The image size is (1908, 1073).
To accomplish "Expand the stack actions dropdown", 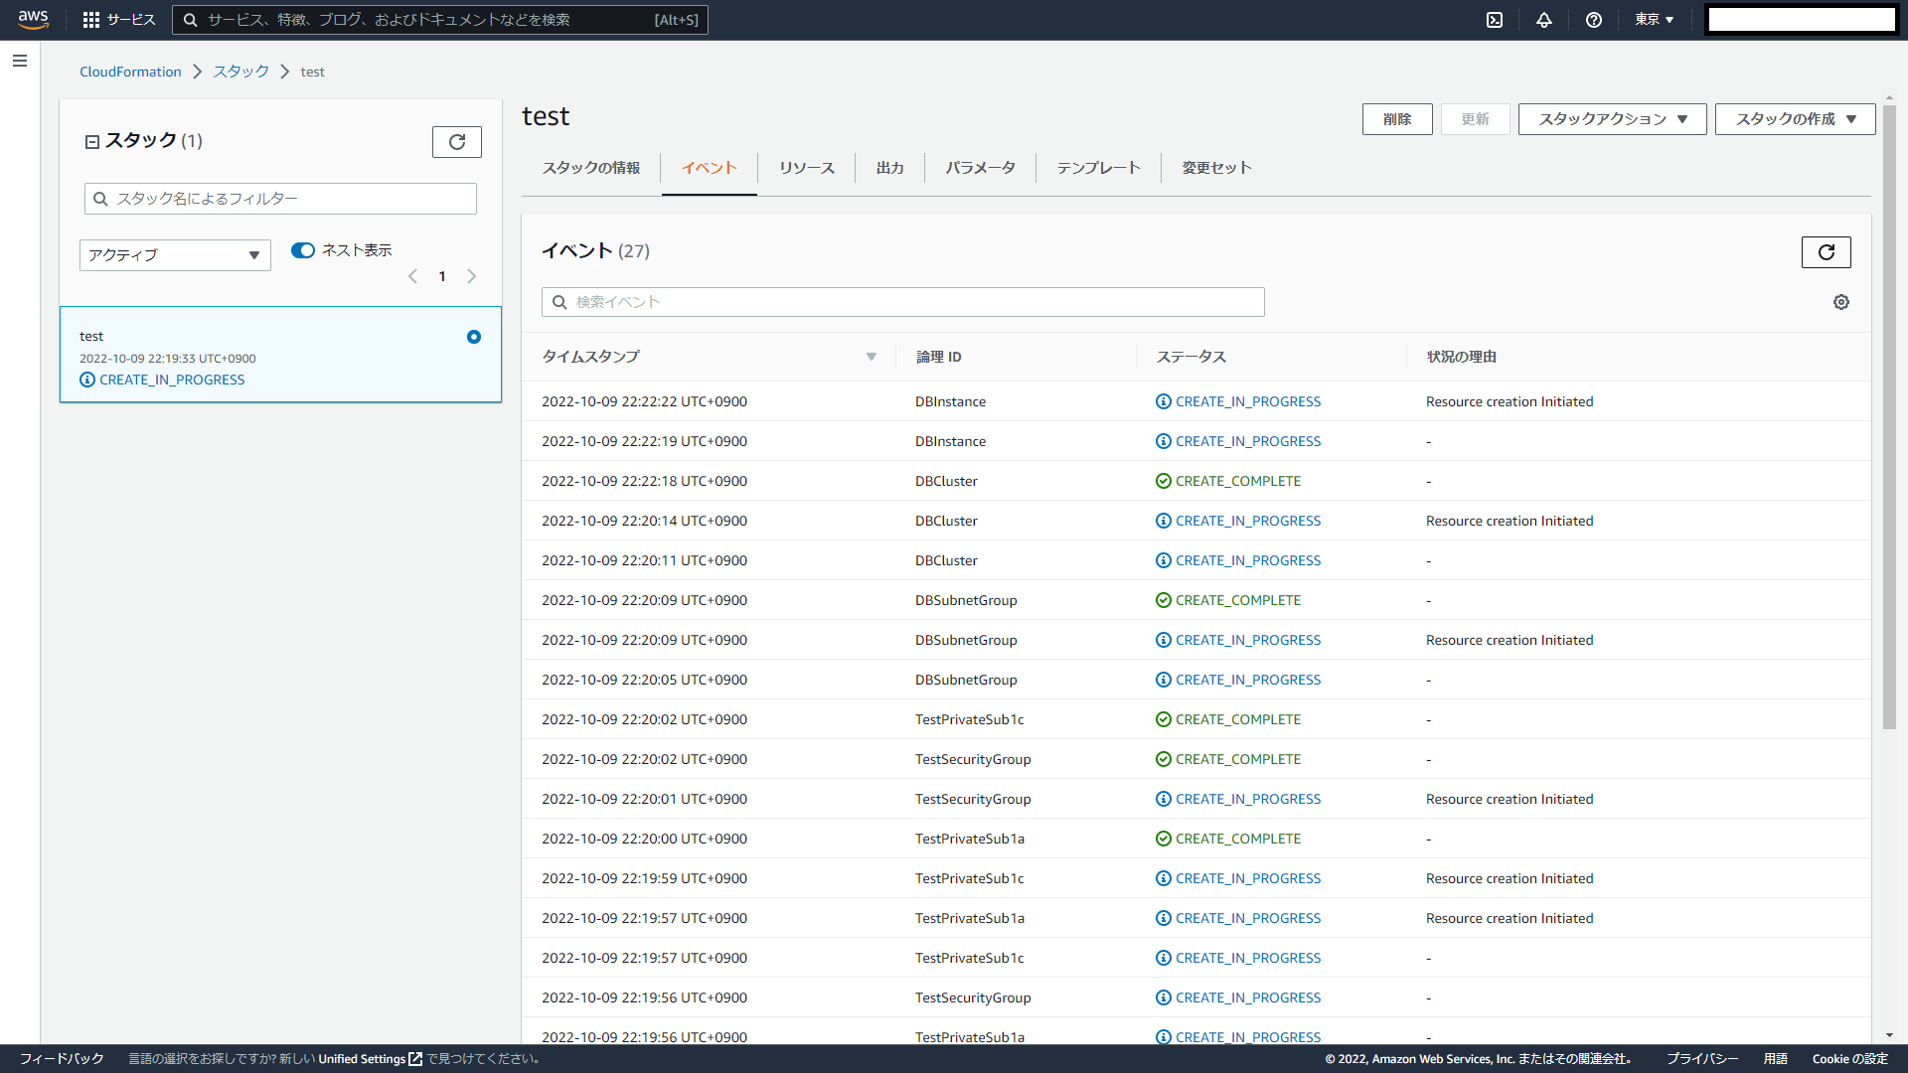I will pos(1612,119).
